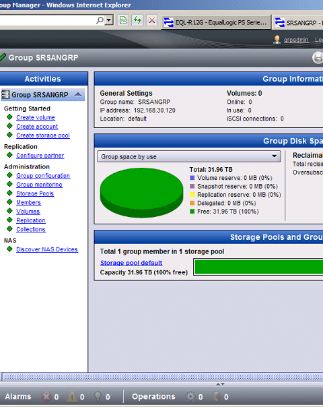Image resolution: width=323 pixels, height=407 pixels.
Task: Click the grpadmin user link
Action: [296, 40]
